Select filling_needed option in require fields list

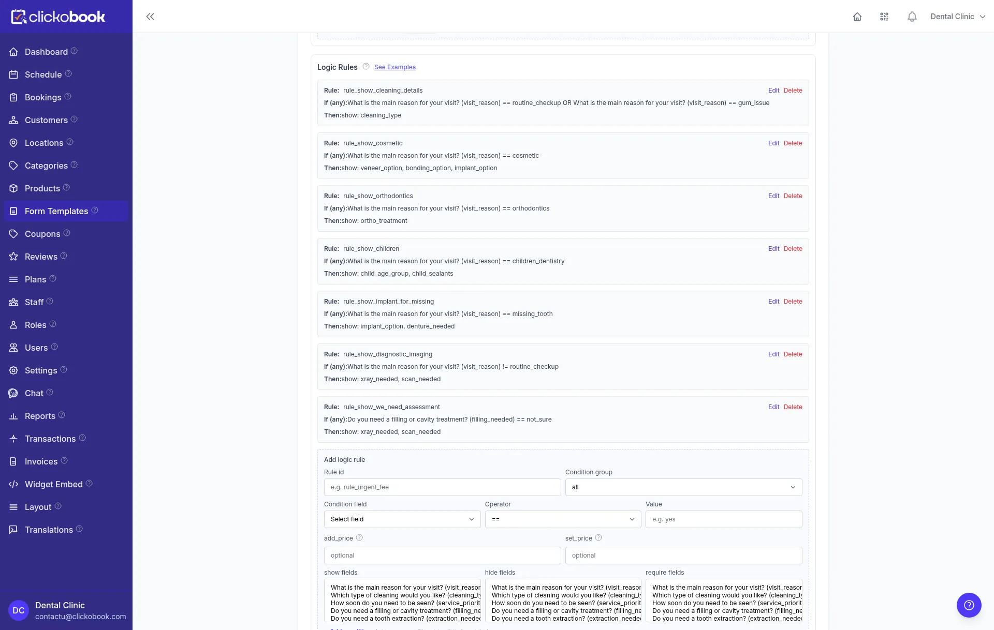727,611
